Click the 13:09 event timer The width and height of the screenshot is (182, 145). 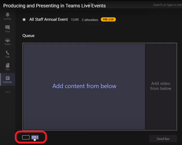[x=75, y=20]
